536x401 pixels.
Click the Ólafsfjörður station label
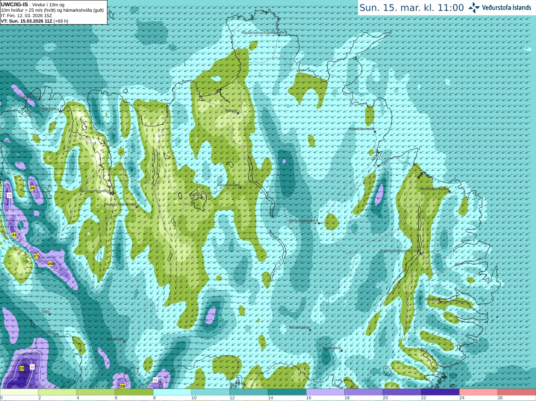tap(49, 108)
